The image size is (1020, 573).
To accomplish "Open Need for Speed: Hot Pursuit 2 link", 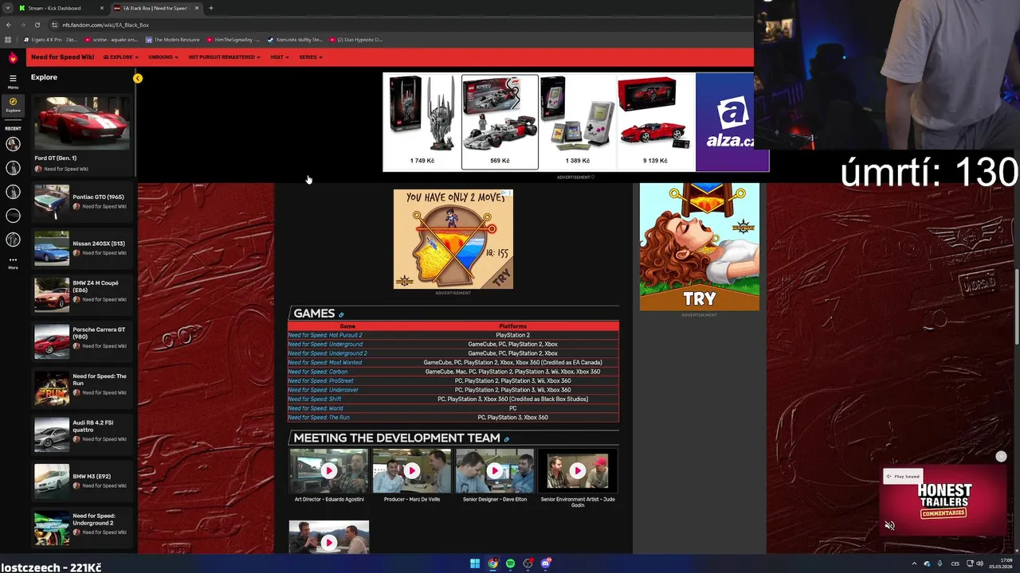I will [325, 335].
